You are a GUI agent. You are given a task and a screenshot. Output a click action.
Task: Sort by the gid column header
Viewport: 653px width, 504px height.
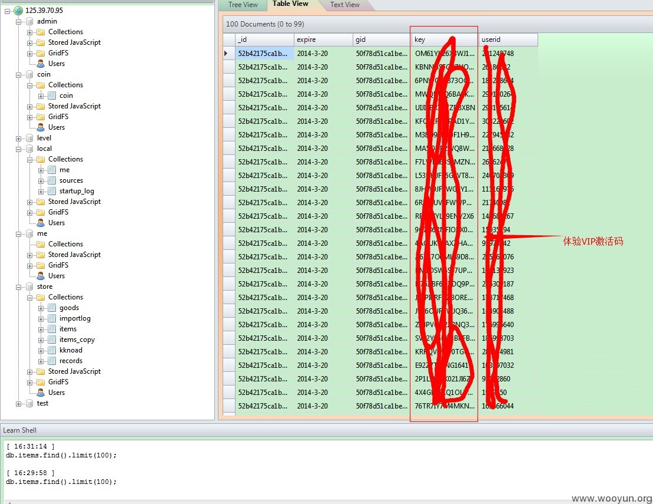point(382,39)
